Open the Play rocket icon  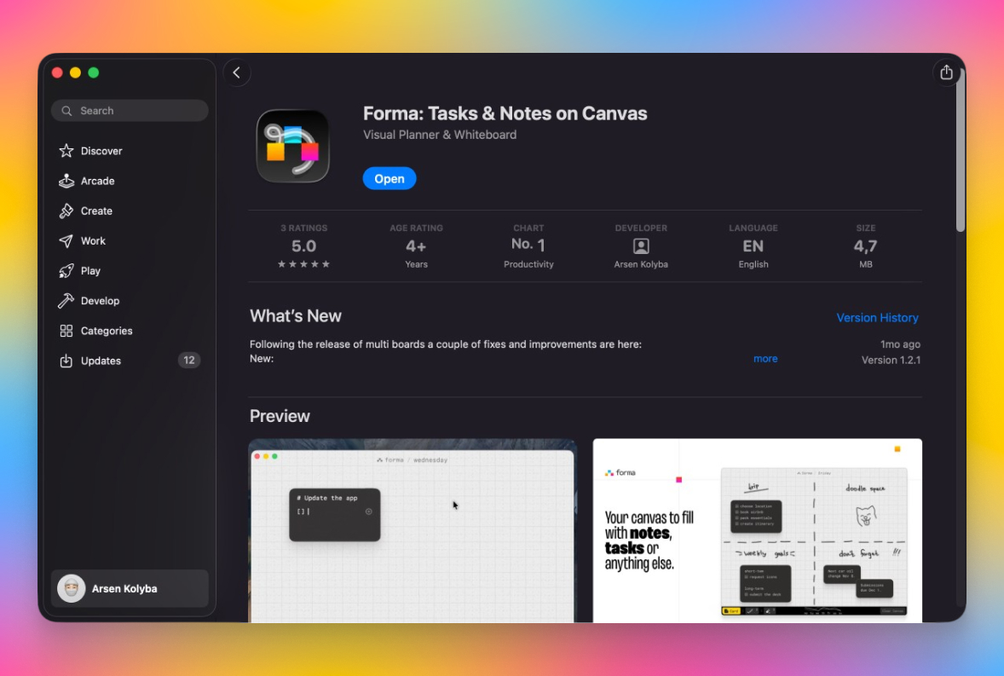tap(66, 271)
